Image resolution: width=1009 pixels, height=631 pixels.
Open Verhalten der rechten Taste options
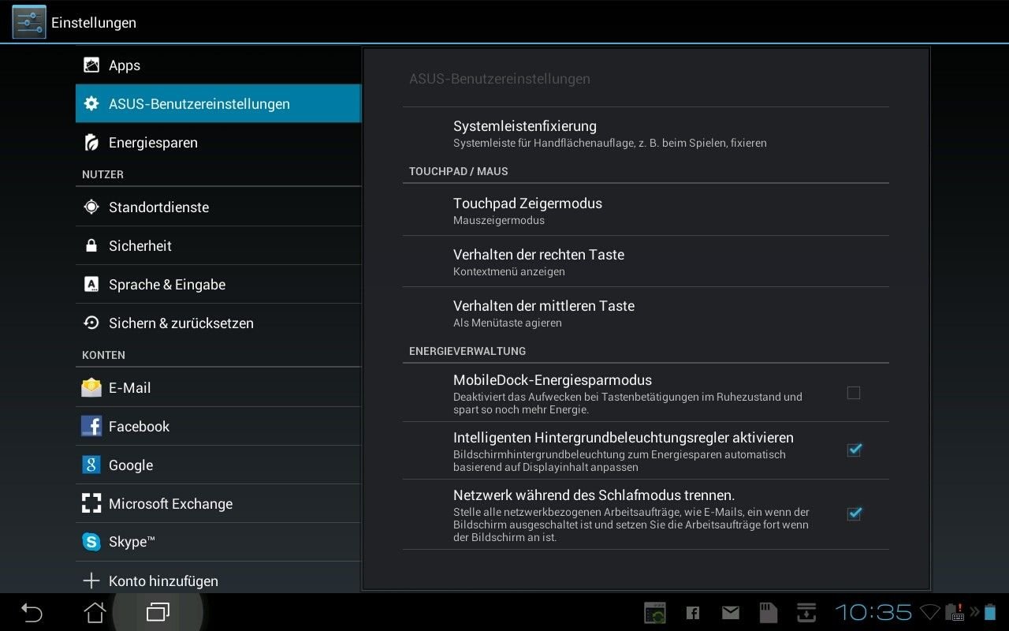646,261
